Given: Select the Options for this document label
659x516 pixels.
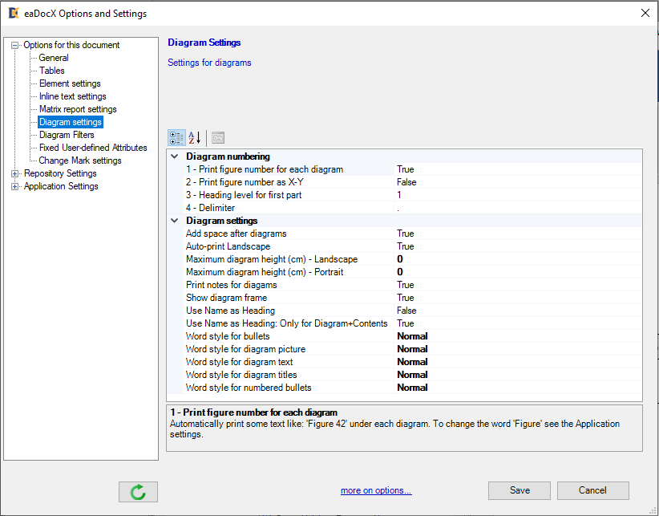Looking at the screenshot, I should pos(71,45).
